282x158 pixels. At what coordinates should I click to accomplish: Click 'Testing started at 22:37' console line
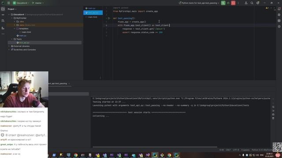click(x=109, y=102)
